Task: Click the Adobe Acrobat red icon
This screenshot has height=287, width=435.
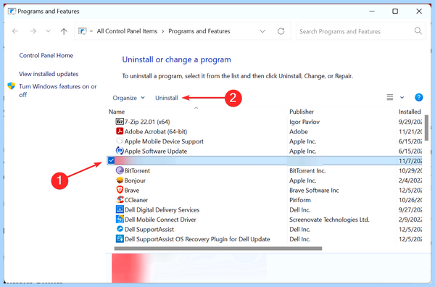Action: tap(120, 131)
